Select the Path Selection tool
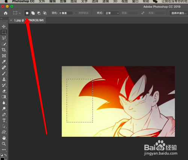Screen dimensions: 188x160 (4, 126)
